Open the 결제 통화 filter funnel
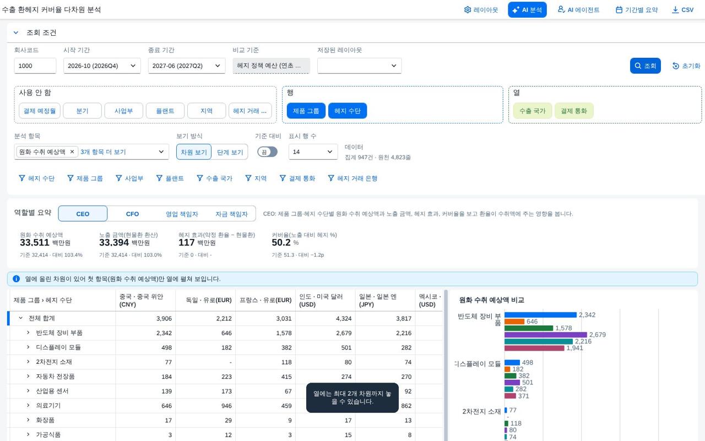The height and width of the screenshot is (441, 705). tap(283, 179)
